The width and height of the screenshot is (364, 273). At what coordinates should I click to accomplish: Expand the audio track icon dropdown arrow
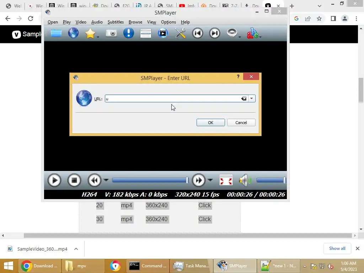240,37
